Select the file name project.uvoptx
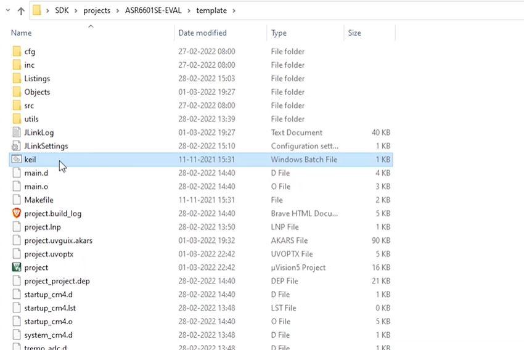Screen dimensions: 524x350 tap(49, 254)
